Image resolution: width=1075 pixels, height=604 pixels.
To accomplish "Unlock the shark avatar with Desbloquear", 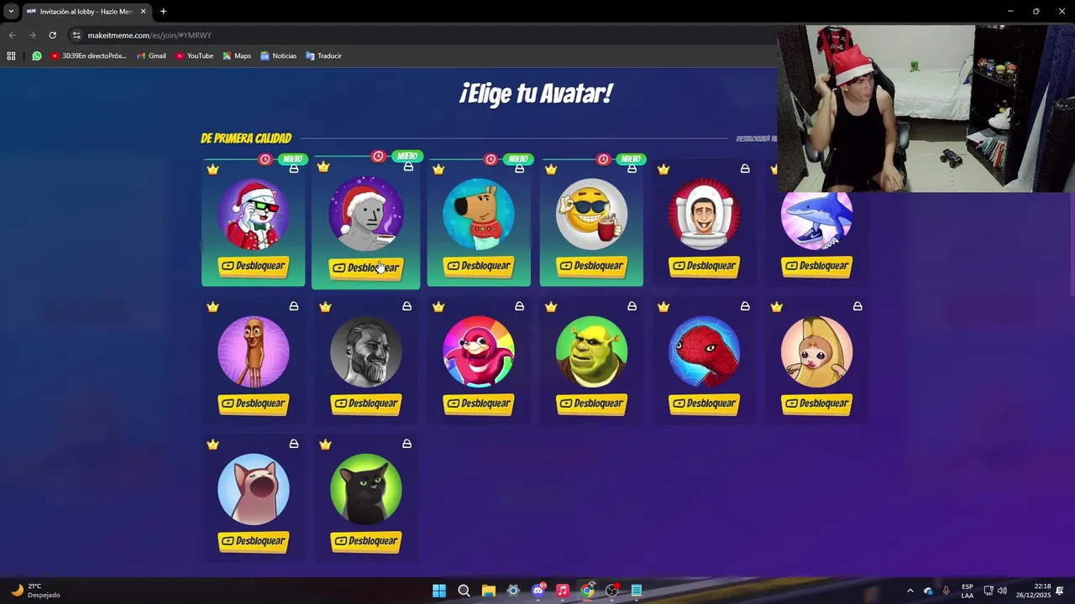I will click(816, 266).
